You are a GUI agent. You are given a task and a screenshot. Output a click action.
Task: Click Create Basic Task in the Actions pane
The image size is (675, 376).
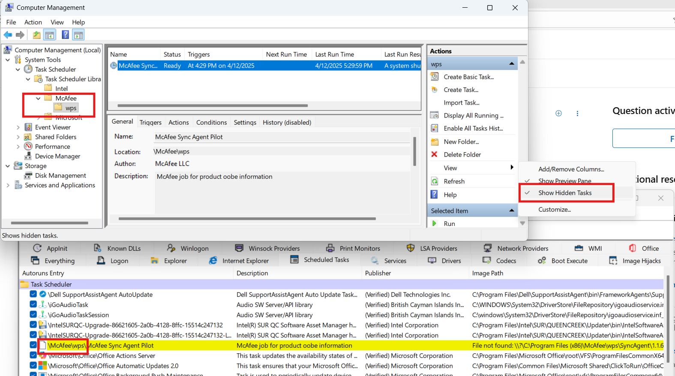[x=469, y=77]
